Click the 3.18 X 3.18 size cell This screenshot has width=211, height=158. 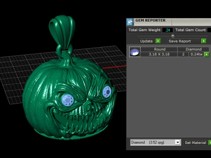[x=159, y=54]
